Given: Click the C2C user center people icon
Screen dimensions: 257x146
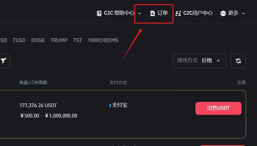Looking at the screenshot, I should [178, 13].
